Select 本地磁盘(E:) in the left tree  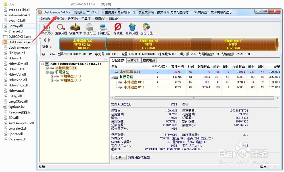coord(70,80)
